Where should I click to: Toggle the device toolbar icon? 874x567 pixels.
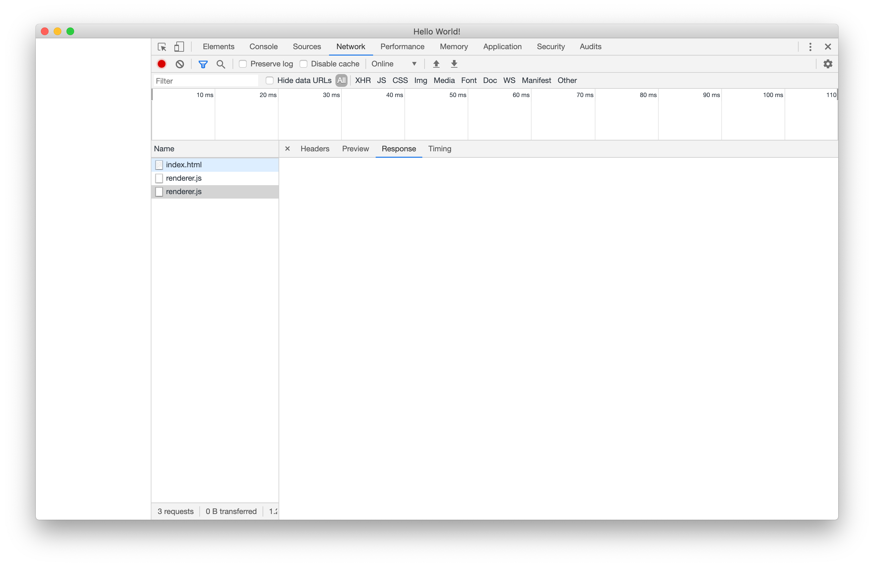click(x=179, y=47)
